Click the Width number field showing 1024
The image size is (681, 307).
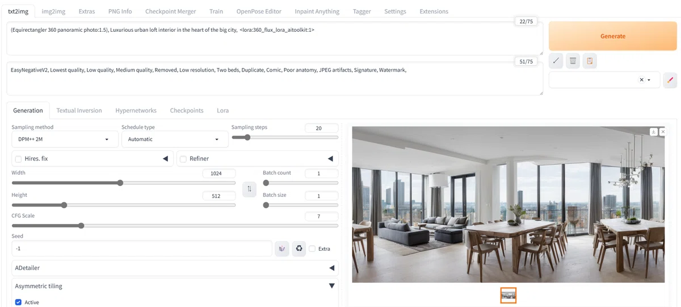(x=219, y=174)
